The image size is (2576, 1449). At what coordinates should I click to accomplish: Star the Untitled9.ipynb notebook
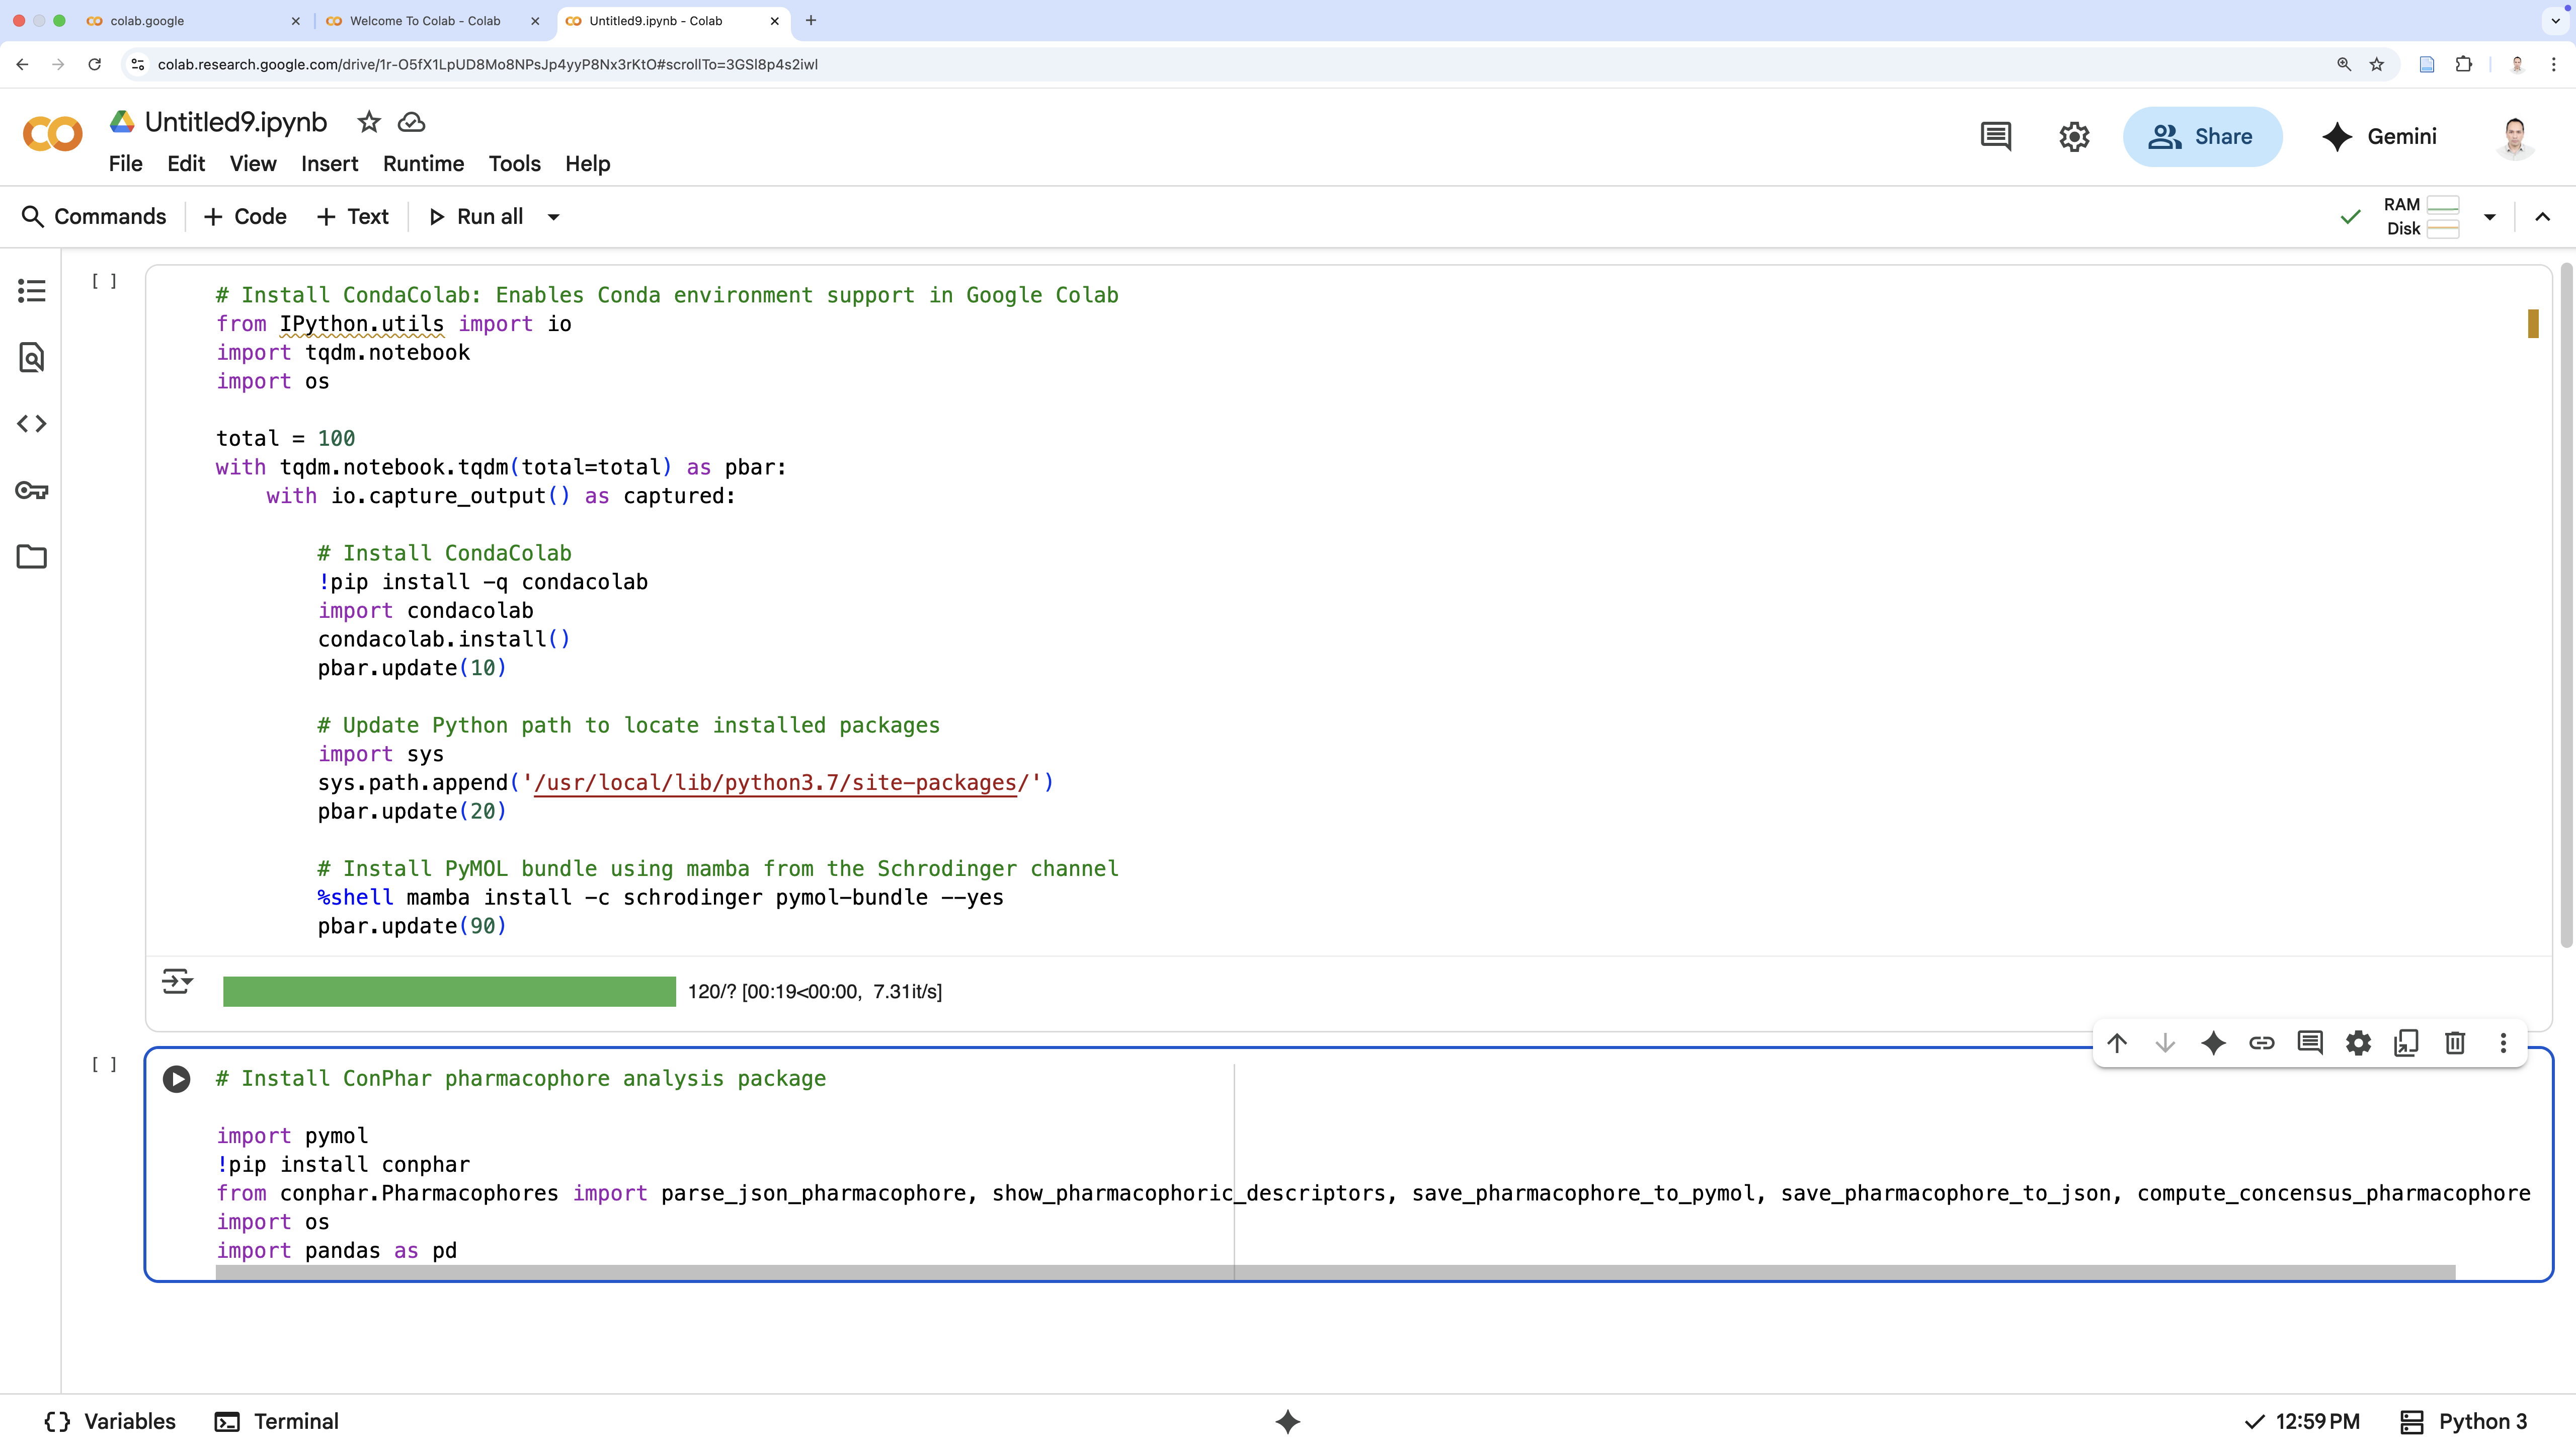pos(369,122)
